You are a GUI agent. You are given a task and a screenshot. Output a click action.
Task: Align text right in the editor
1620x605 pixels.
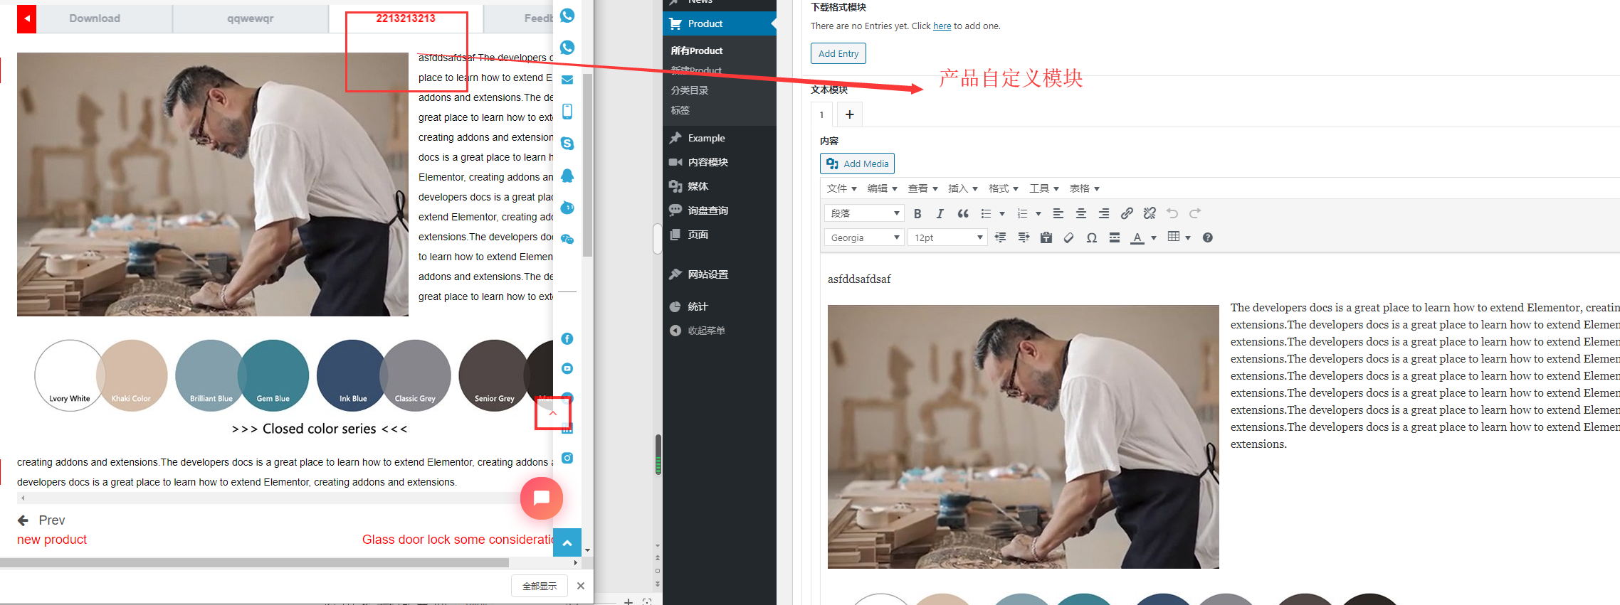[x=1104, y=213]
